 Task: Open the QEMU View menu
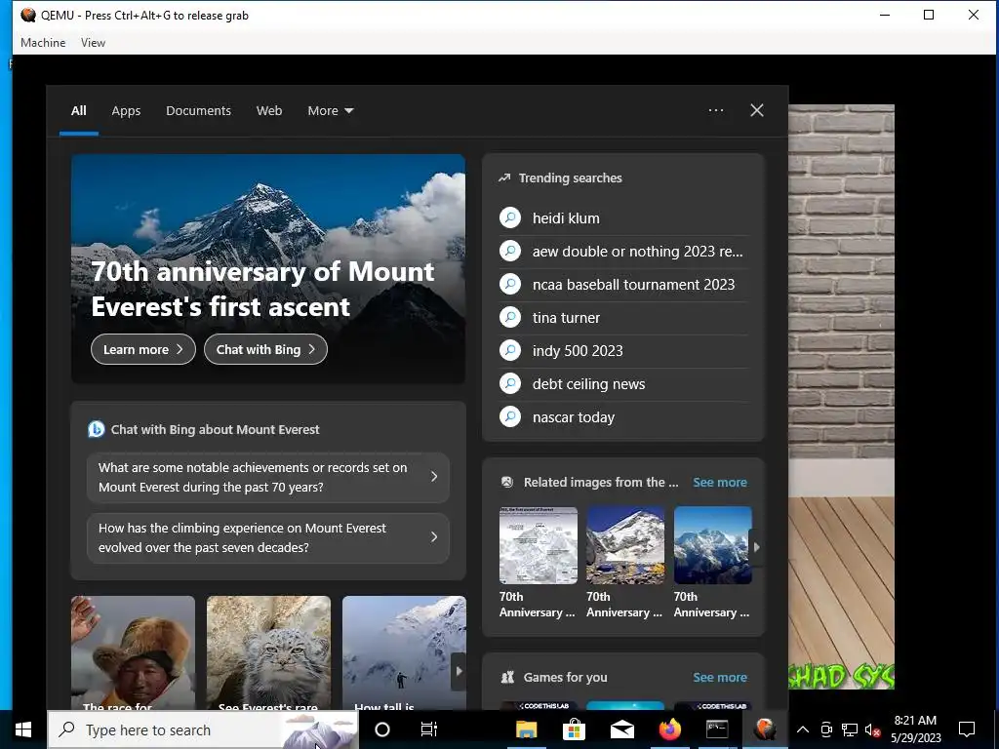93,43
